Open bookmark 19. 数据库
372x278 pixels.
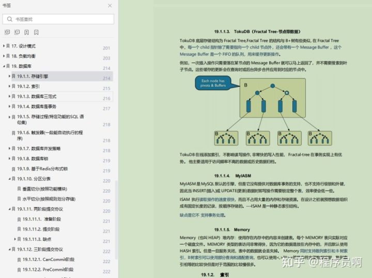[21, 66]
